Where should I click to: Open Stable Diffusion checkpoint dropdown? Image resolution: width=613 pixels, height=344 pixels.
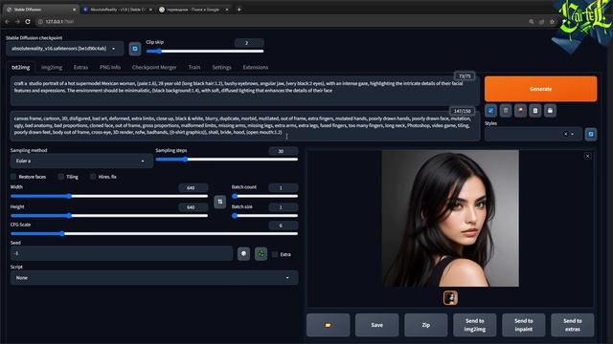[64, 49]
